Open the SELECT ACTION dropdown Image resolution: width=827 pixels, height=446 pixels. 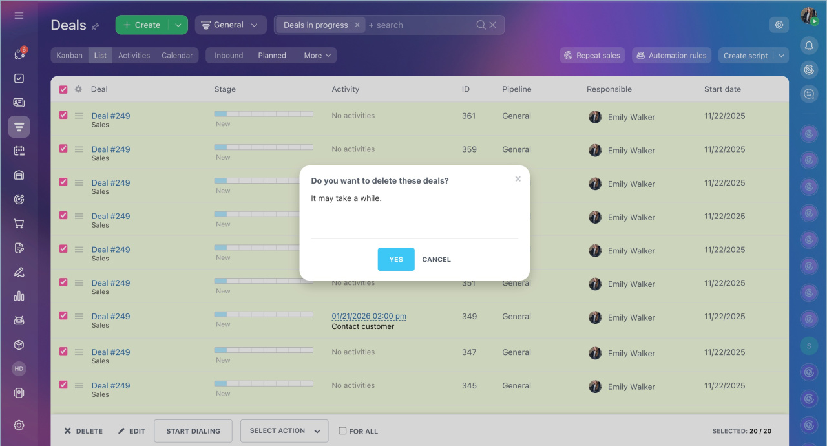pos(284,431)
